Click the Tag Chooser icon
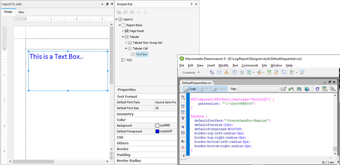The width and height of the screenshot is (340, 165). [302, 72]
